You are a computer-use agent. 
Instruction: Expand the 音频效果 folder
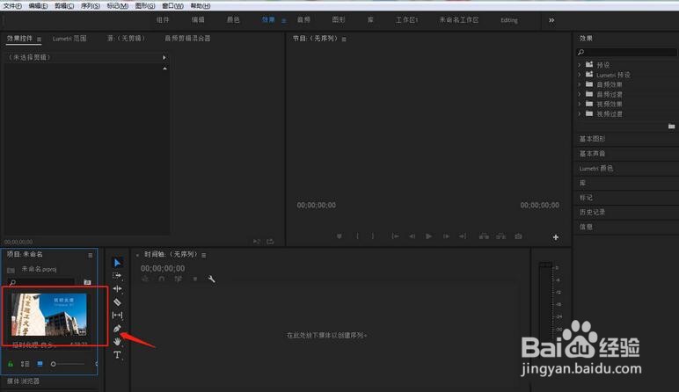tap(580, 84)
